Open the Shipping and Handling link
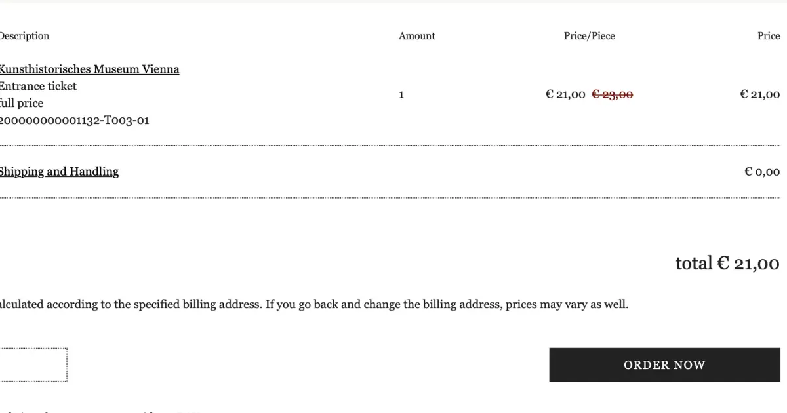 pos(59,172)
